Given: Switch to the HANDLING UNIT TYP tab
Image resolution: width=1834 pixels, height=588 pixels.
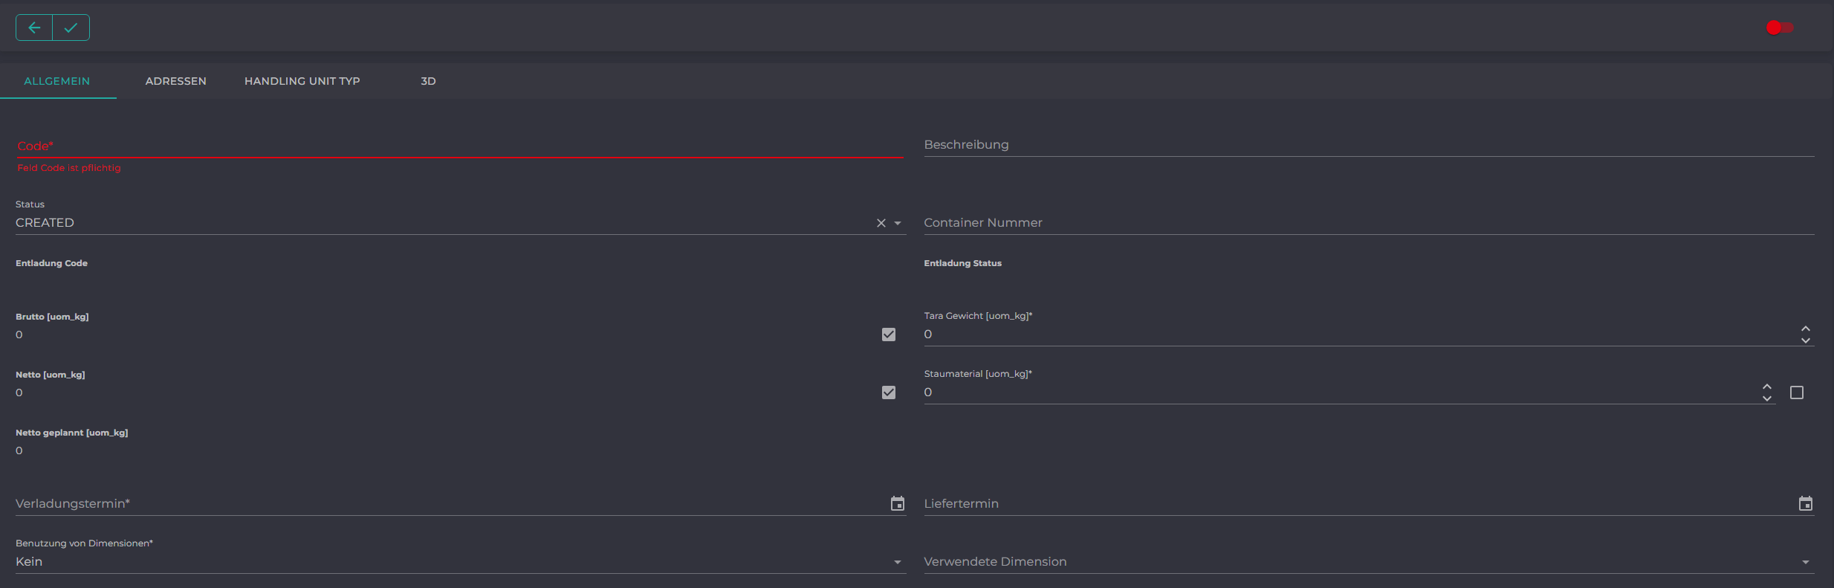Looking at the screenshot, I should pos(302,81).
